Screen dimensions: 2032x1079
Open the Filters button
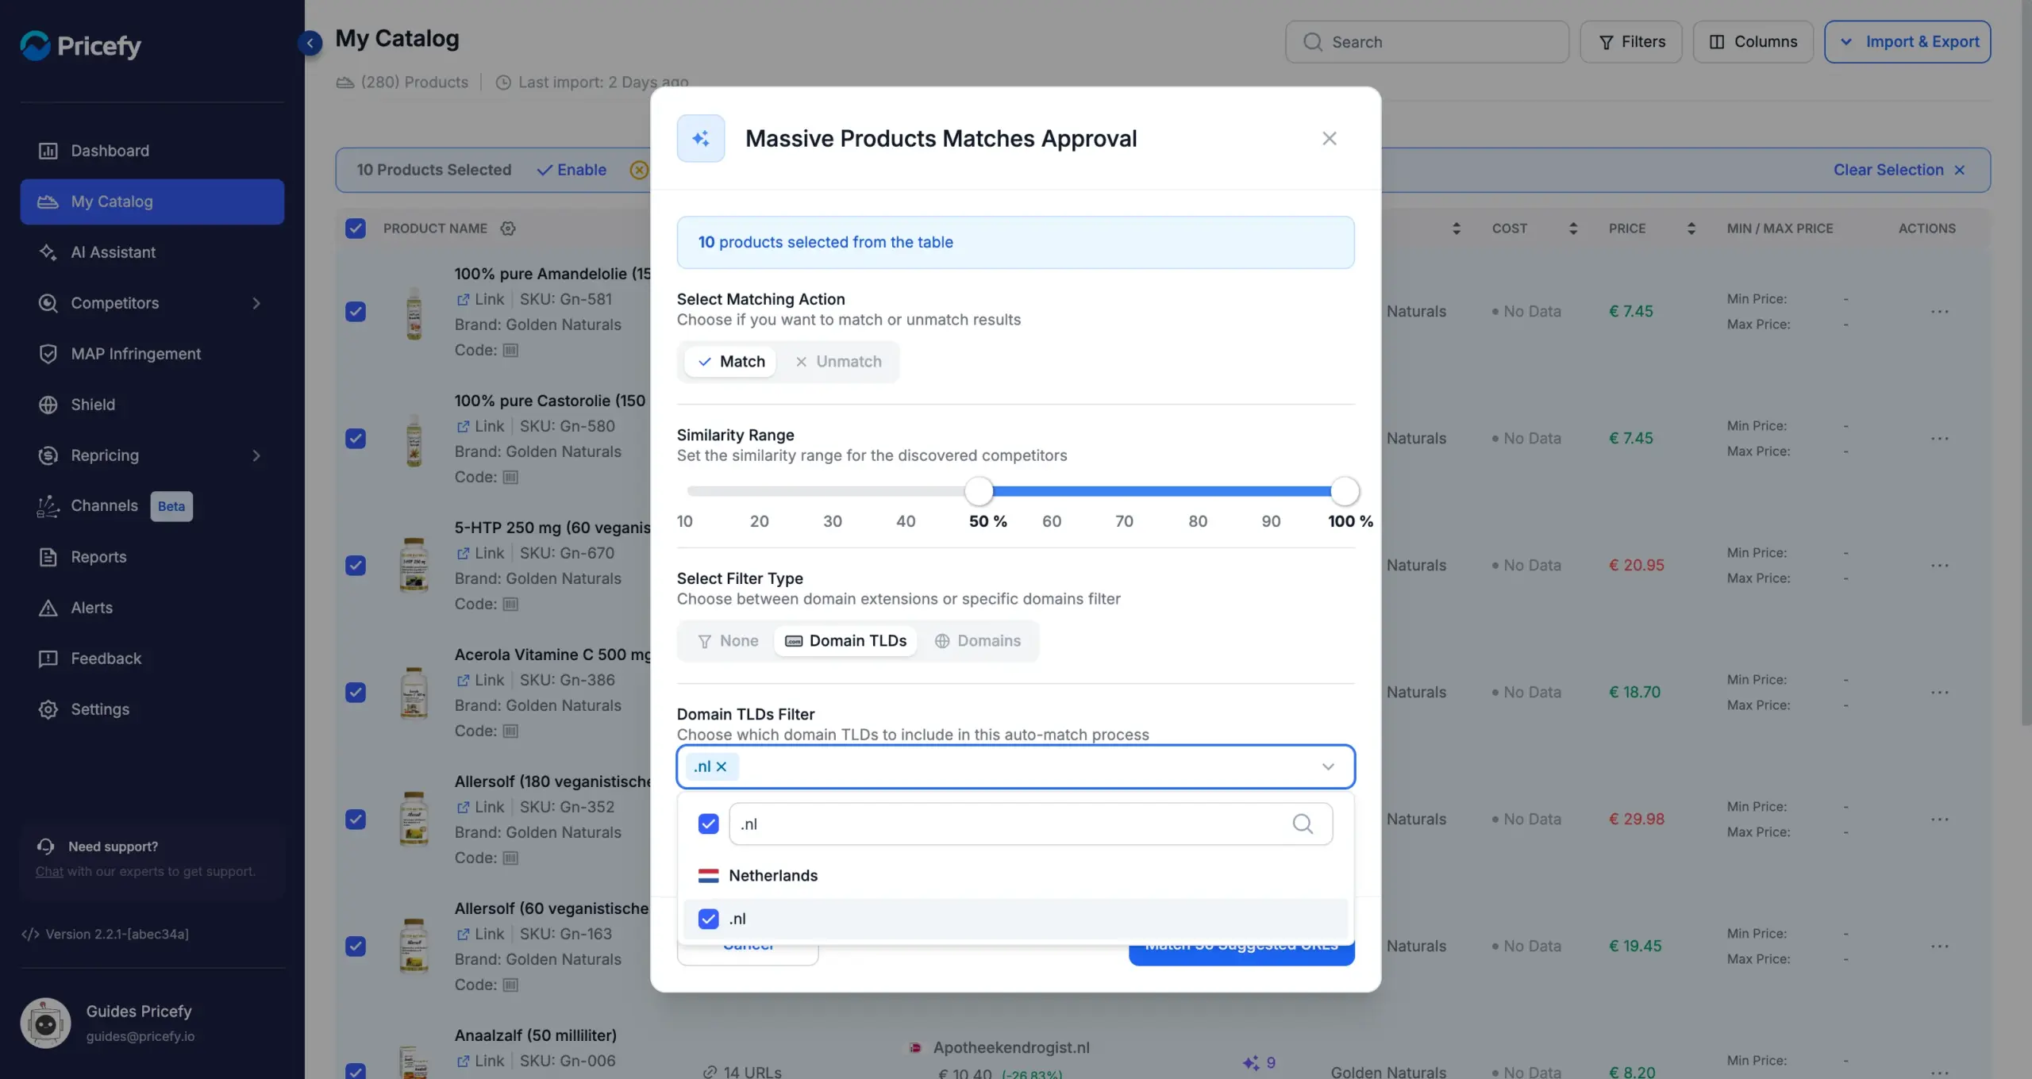pyautogui.click(x=1630, y=42)
